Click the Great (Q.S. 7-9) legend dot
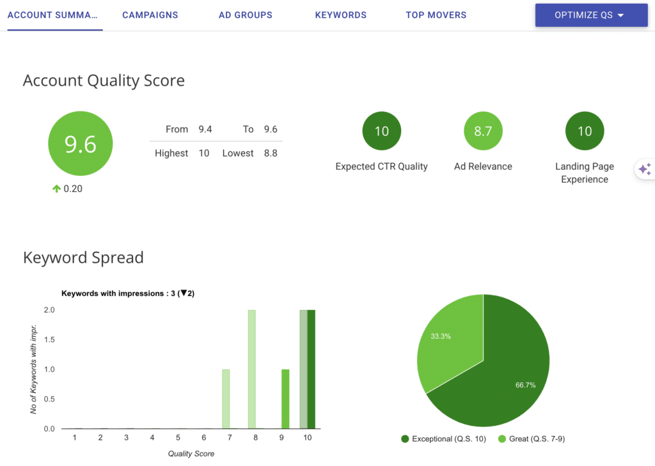655x466 pixels. point(502,439)
